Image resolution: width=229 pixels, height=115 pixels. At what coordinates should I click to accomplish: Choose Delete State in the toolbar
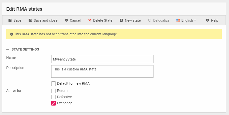102,20
